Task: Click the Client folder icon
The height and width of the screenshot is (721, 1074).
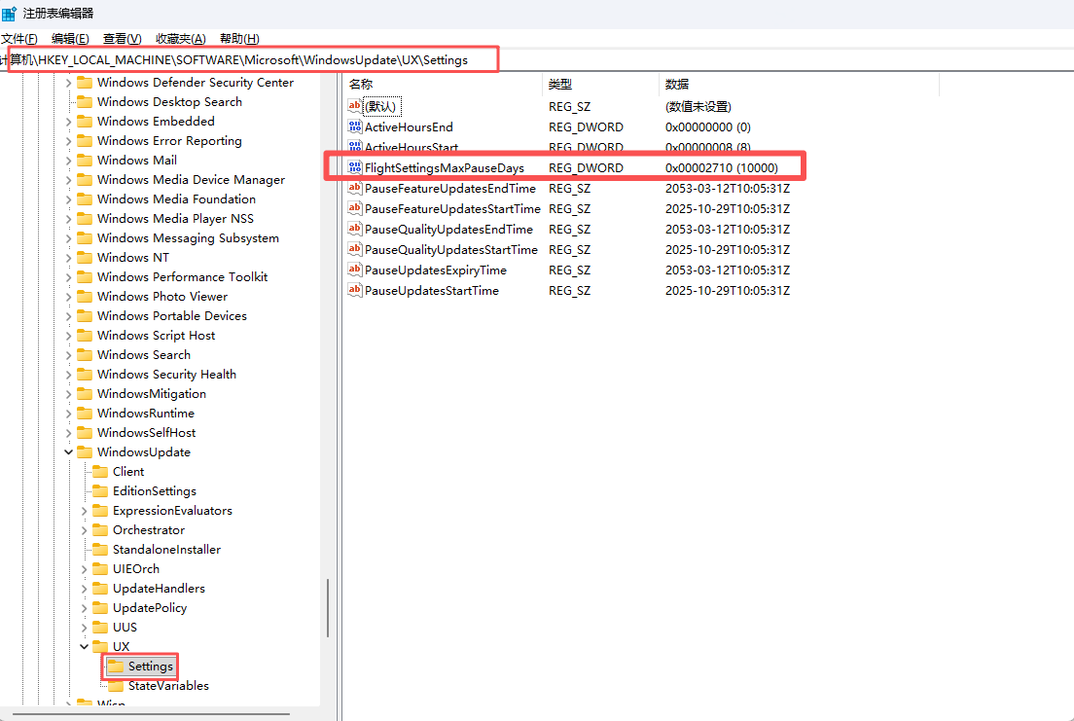Action: point(101,472)
